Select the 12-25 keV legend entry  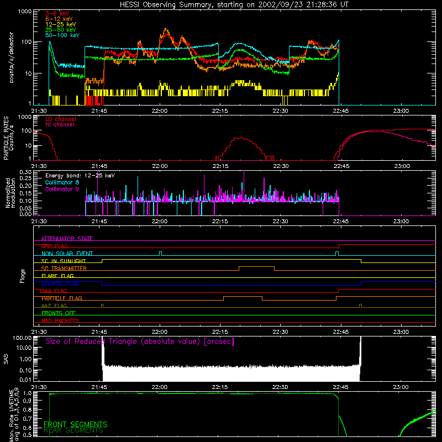coord(60,24)
